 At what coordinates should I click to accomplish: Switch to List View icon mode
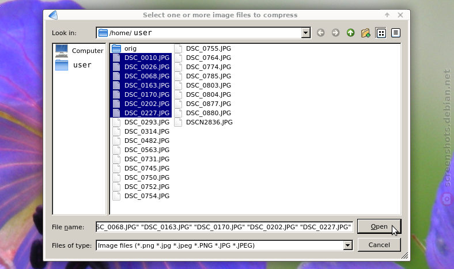(x=381, y=33)
